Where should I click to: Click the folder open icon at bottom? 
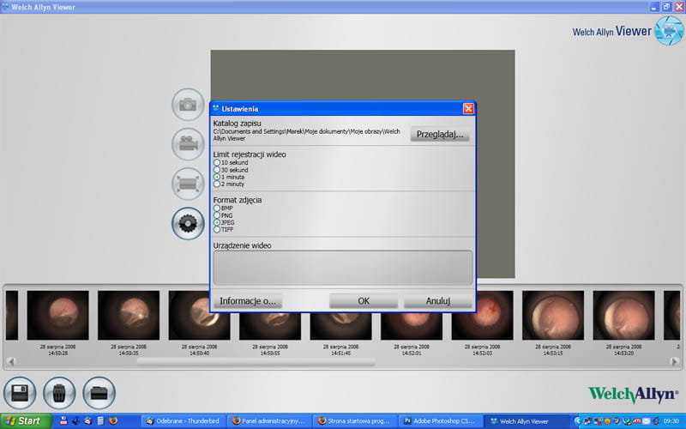(99, 393)
